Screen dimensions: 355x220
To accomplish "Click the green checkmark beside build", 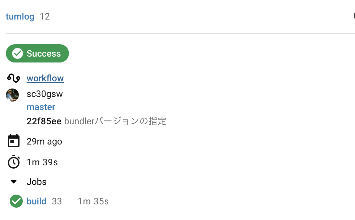I will 16,201.
